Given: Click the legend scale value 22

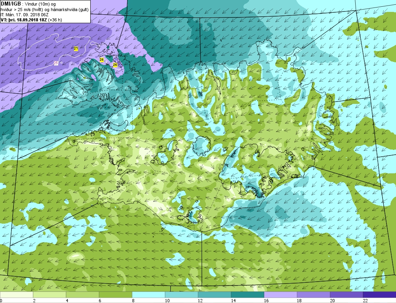Looking at the screenshot, I should pos(365,301).
